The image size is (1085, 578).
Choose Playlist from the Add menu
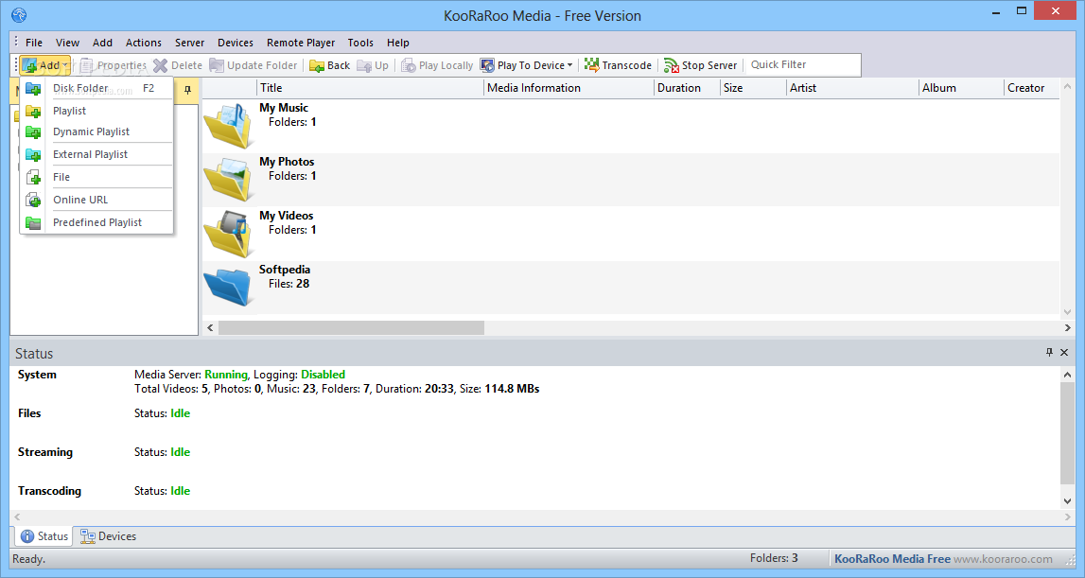tap(96, 111)
